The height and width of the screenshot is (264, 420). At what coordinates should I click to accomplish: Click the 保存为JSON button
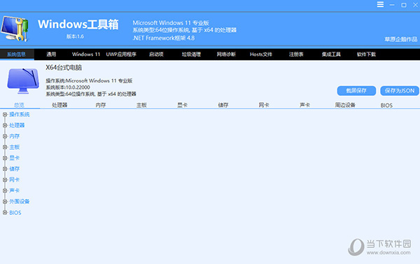click(x=400, y=90)
